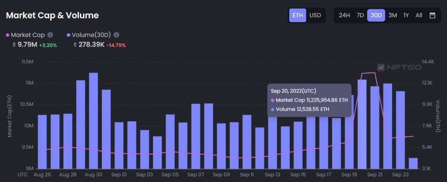Viewport: 447px width, 182px height.
Task: Click the Sep 09 volume bar
Action: coord(221,146)
